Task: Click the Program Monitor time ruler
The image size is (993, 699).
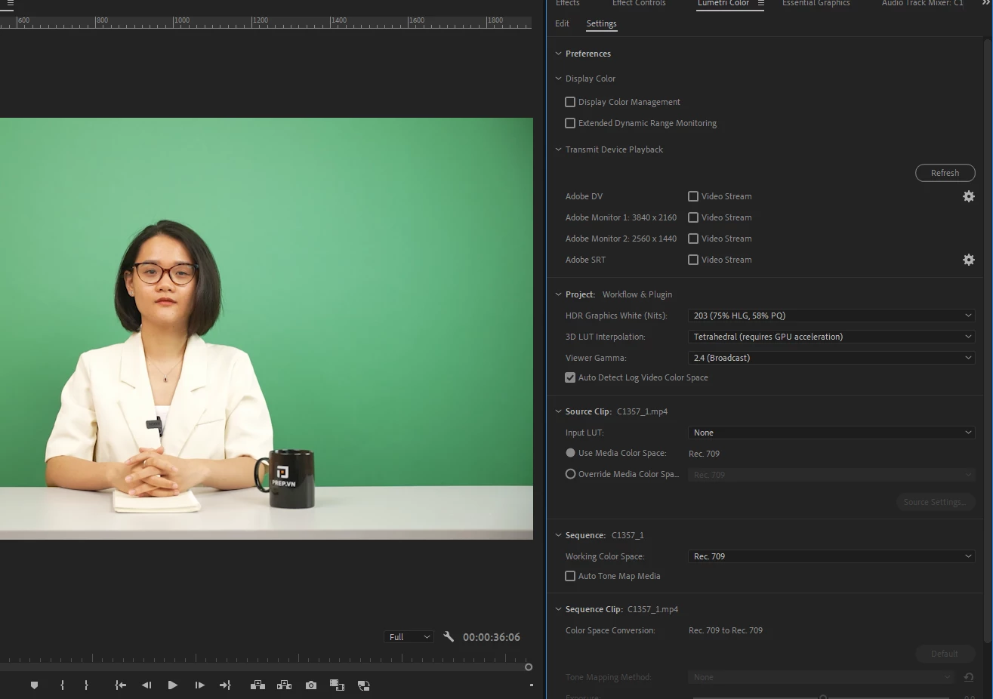Action: 266,23
